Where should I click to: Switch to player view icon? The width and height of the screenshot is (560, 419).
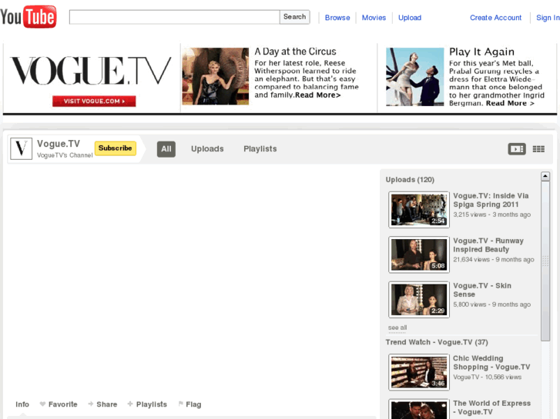pos(516,149)
